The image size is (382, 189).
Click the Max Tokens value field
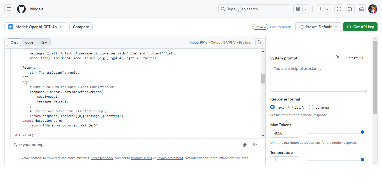[285, 133]
